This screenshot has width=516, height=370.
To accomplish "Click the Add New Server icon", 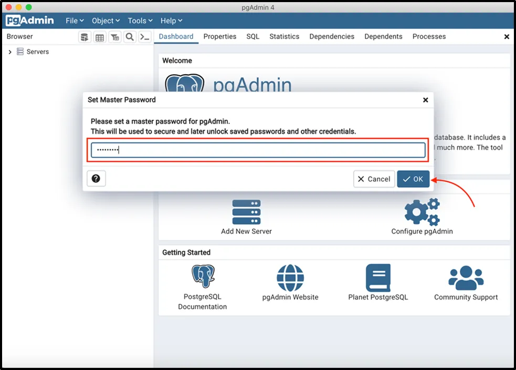I will coord(246,212).
